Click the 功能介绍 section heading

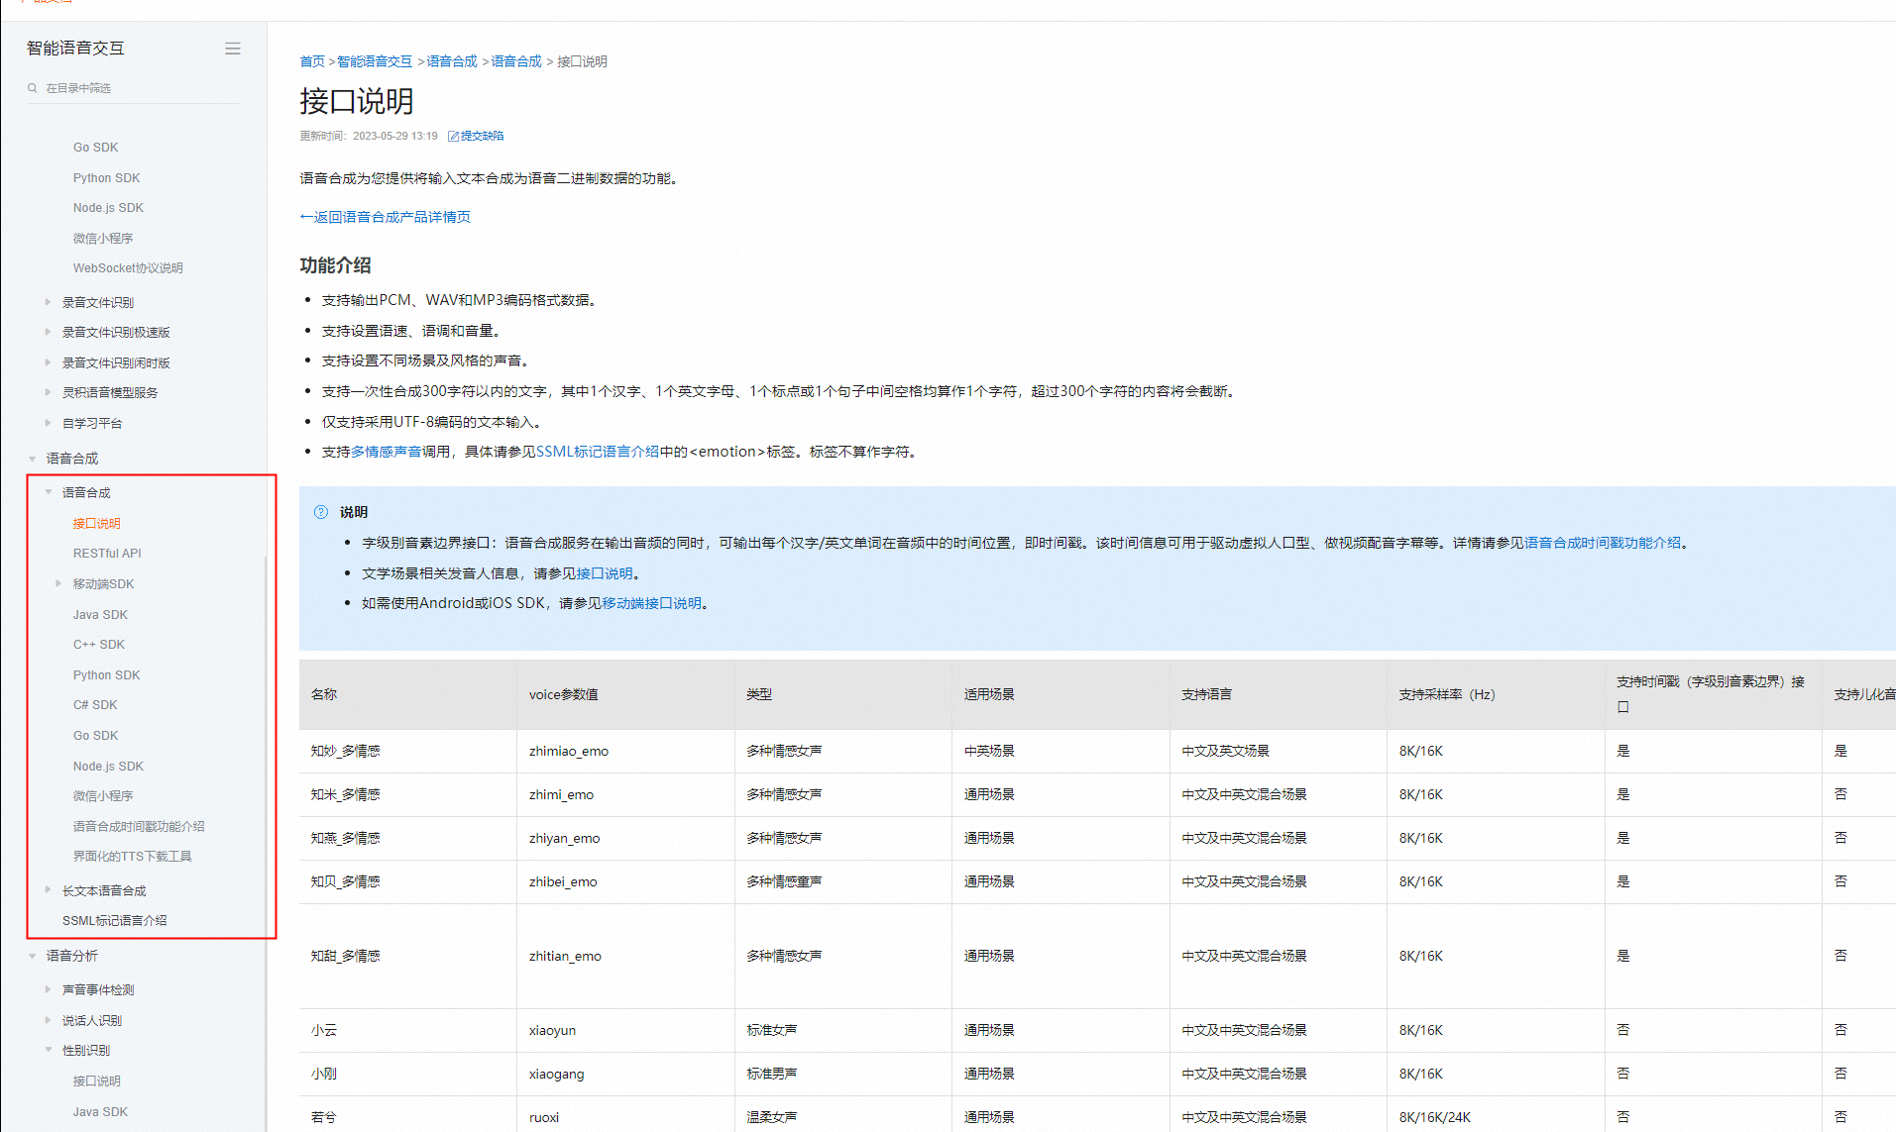tap(335, 265)
